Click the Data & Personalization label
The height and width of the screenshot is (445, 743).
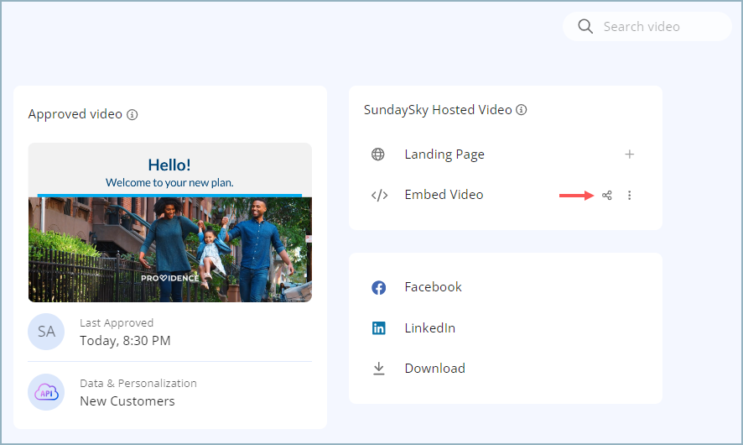point(138,384)
